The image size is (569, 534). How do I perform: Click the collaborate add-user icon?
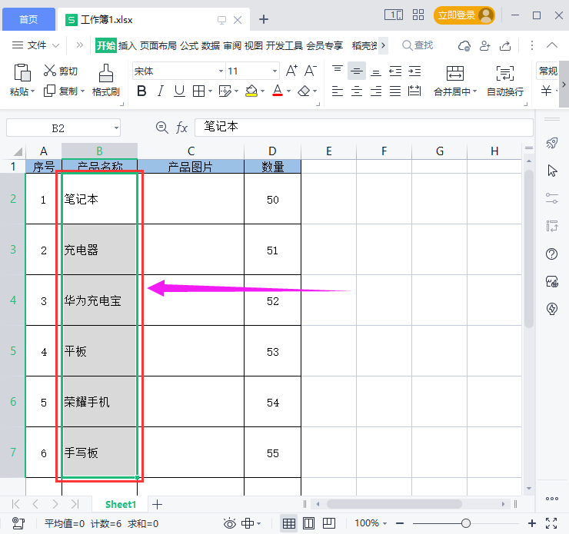pyautogui.click(x=485, y=45)
